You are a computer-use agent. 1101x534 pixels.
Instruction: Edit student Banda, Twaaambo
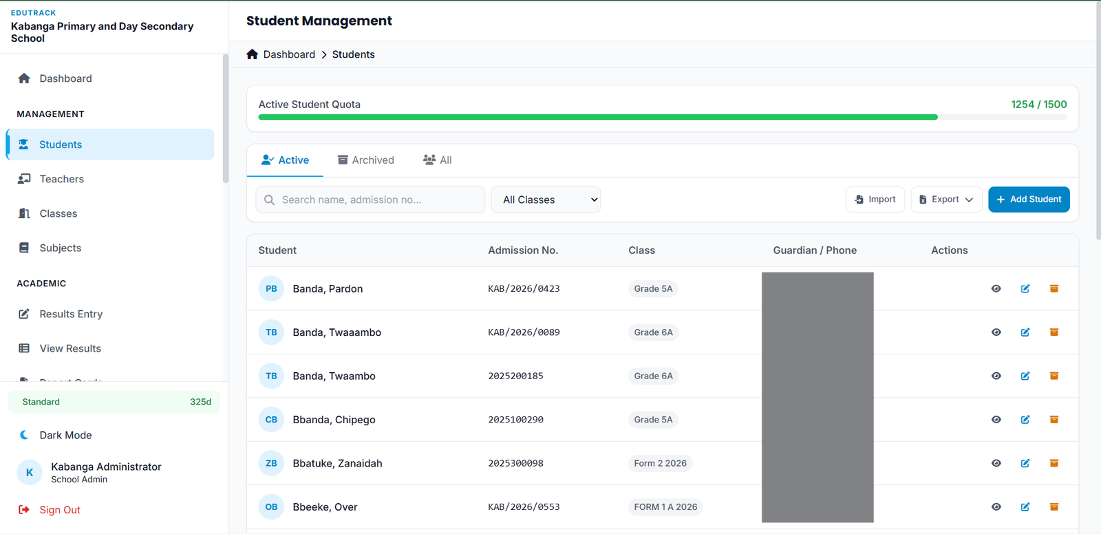click(x=1025, y=332)
